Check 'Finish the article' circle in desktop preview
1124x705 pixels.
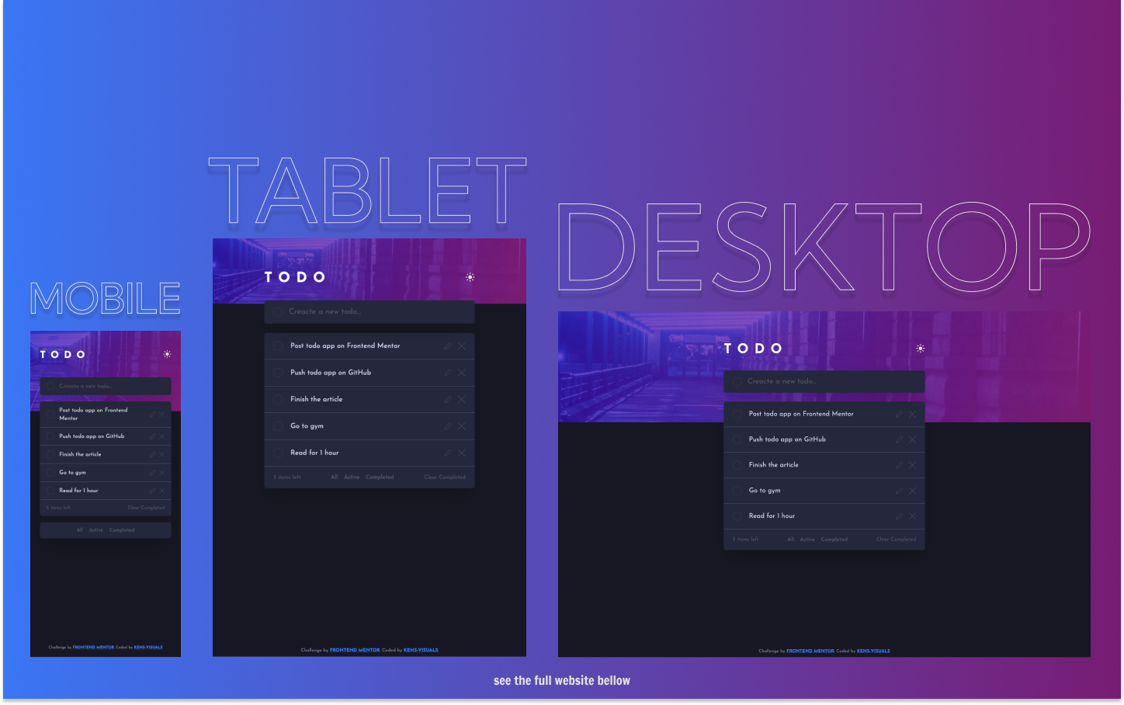[737, 465]
